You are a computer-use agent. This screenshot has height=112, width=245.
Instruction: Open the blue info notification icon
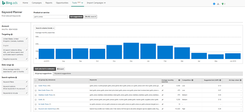tap(214, 4)
